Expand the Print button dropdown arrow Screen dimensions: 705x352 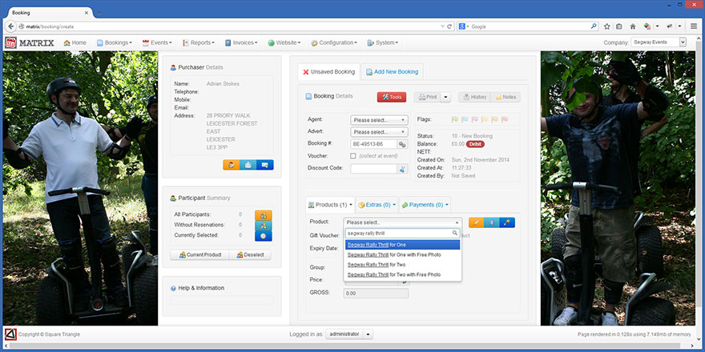pyautogui.click(x=445, y=97)
